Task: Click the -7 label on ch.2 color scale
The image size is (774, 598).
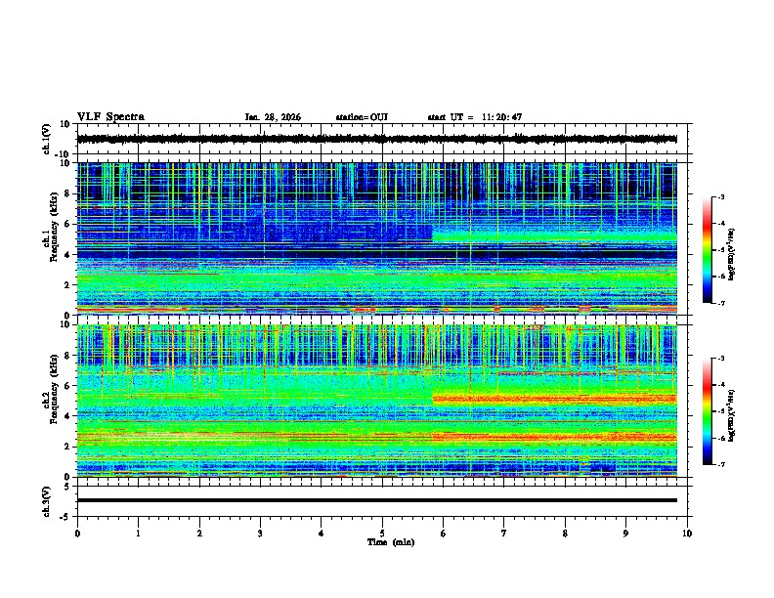Action: (721, 465)
